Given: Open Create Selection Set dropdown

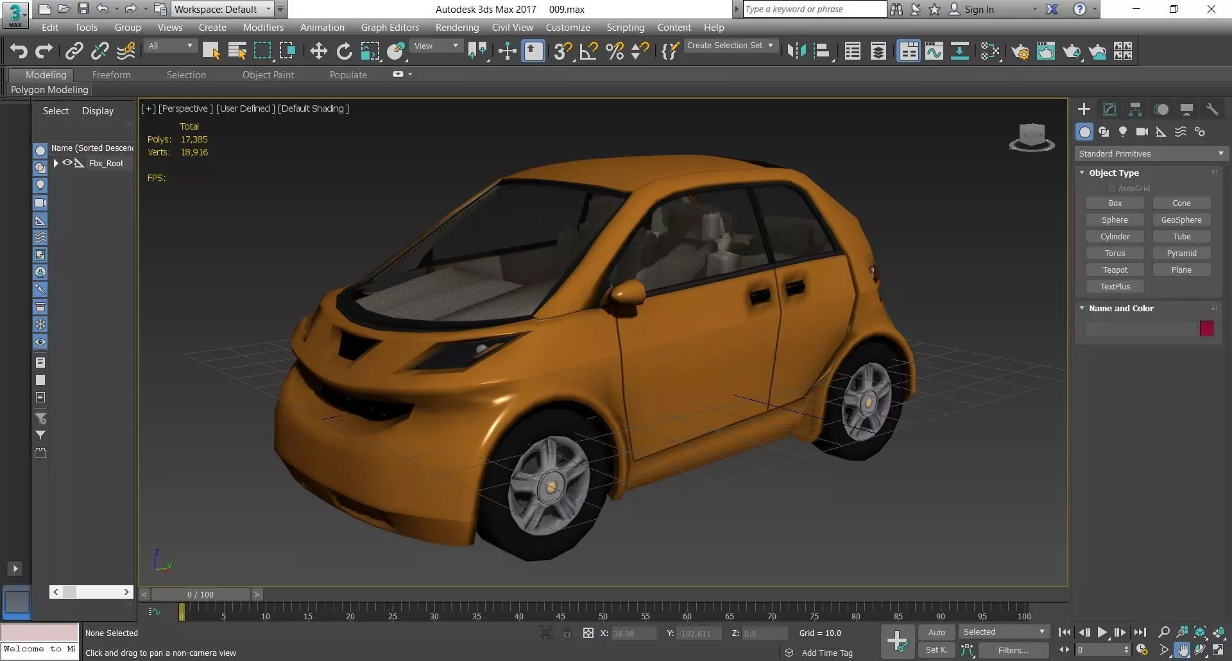Looking at the screenshot, I should pyautogui.click(x=731, y=46).
